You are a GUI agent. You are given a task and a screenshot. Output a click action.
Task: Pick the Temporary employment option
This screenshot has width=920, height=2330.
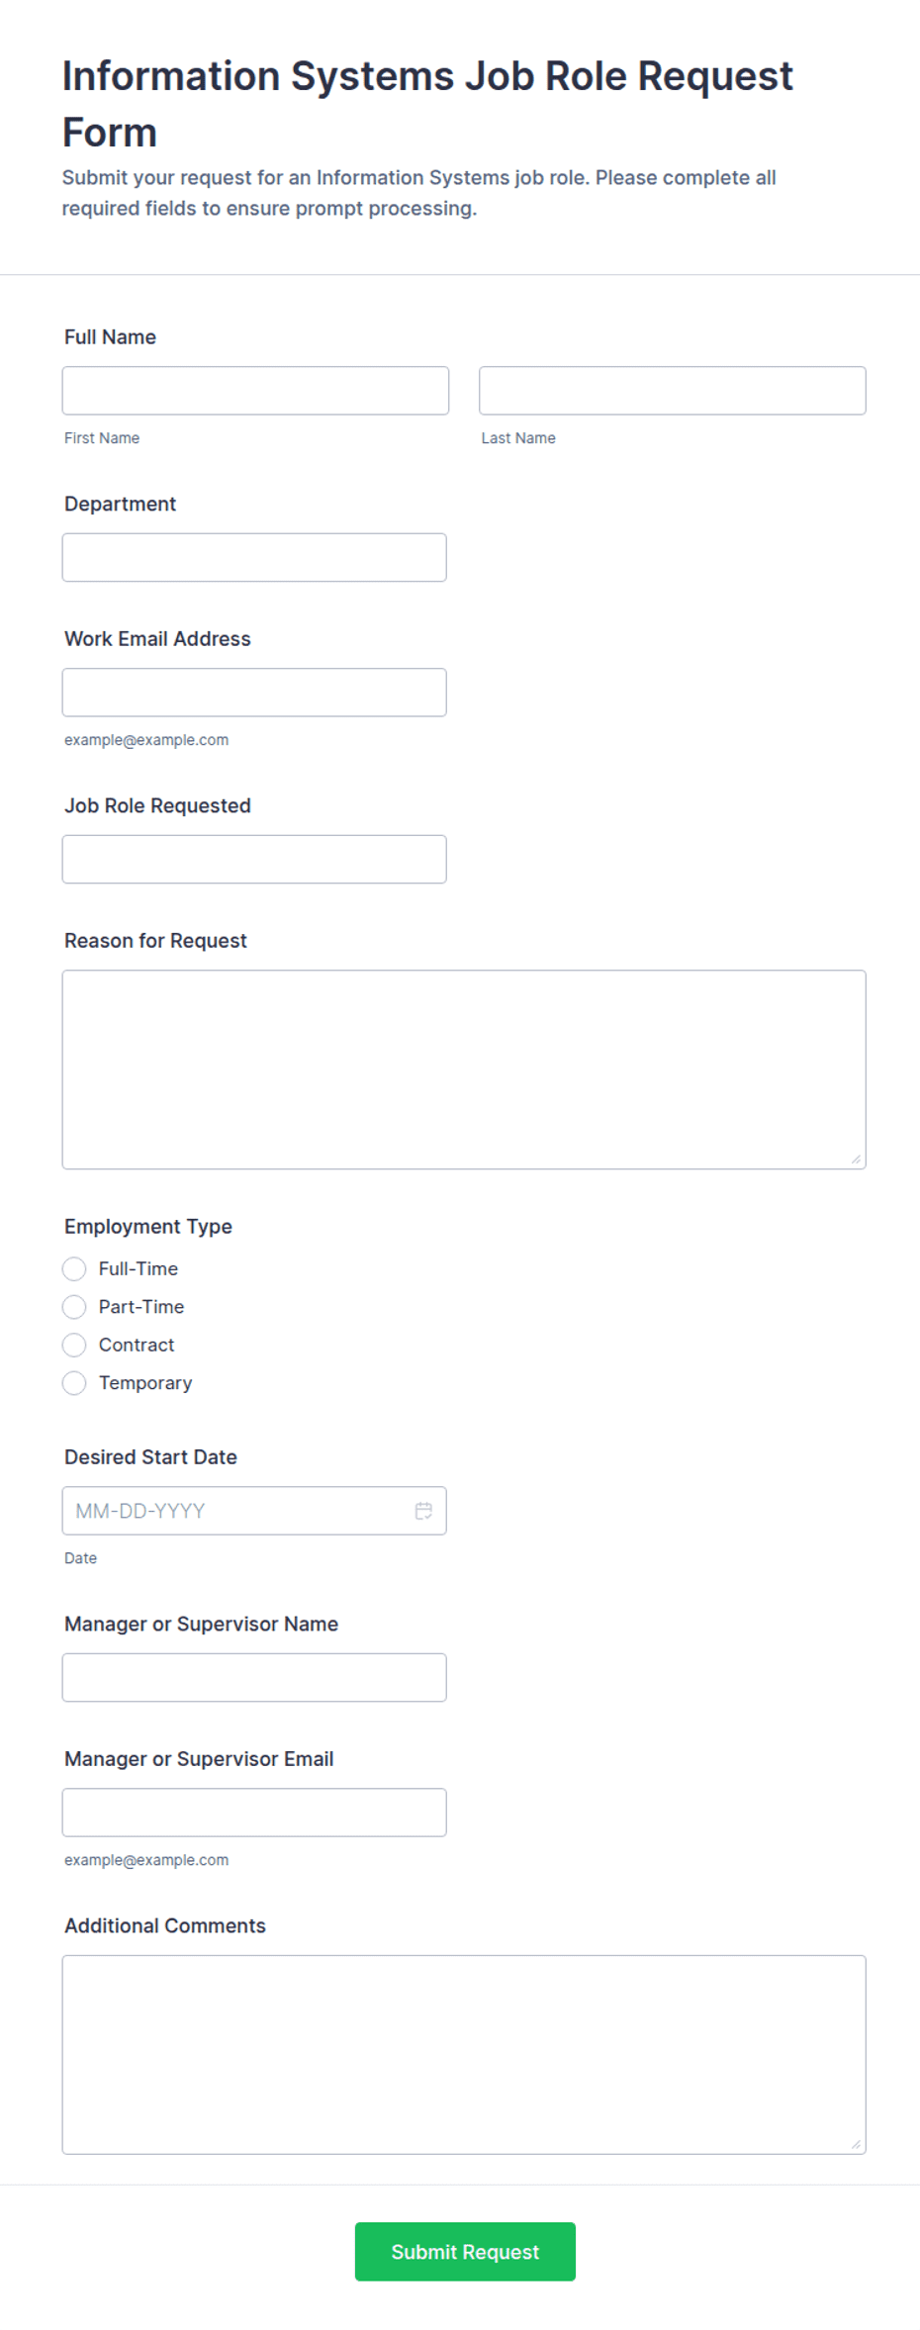pyautogui.click(x=74, y=1383)
